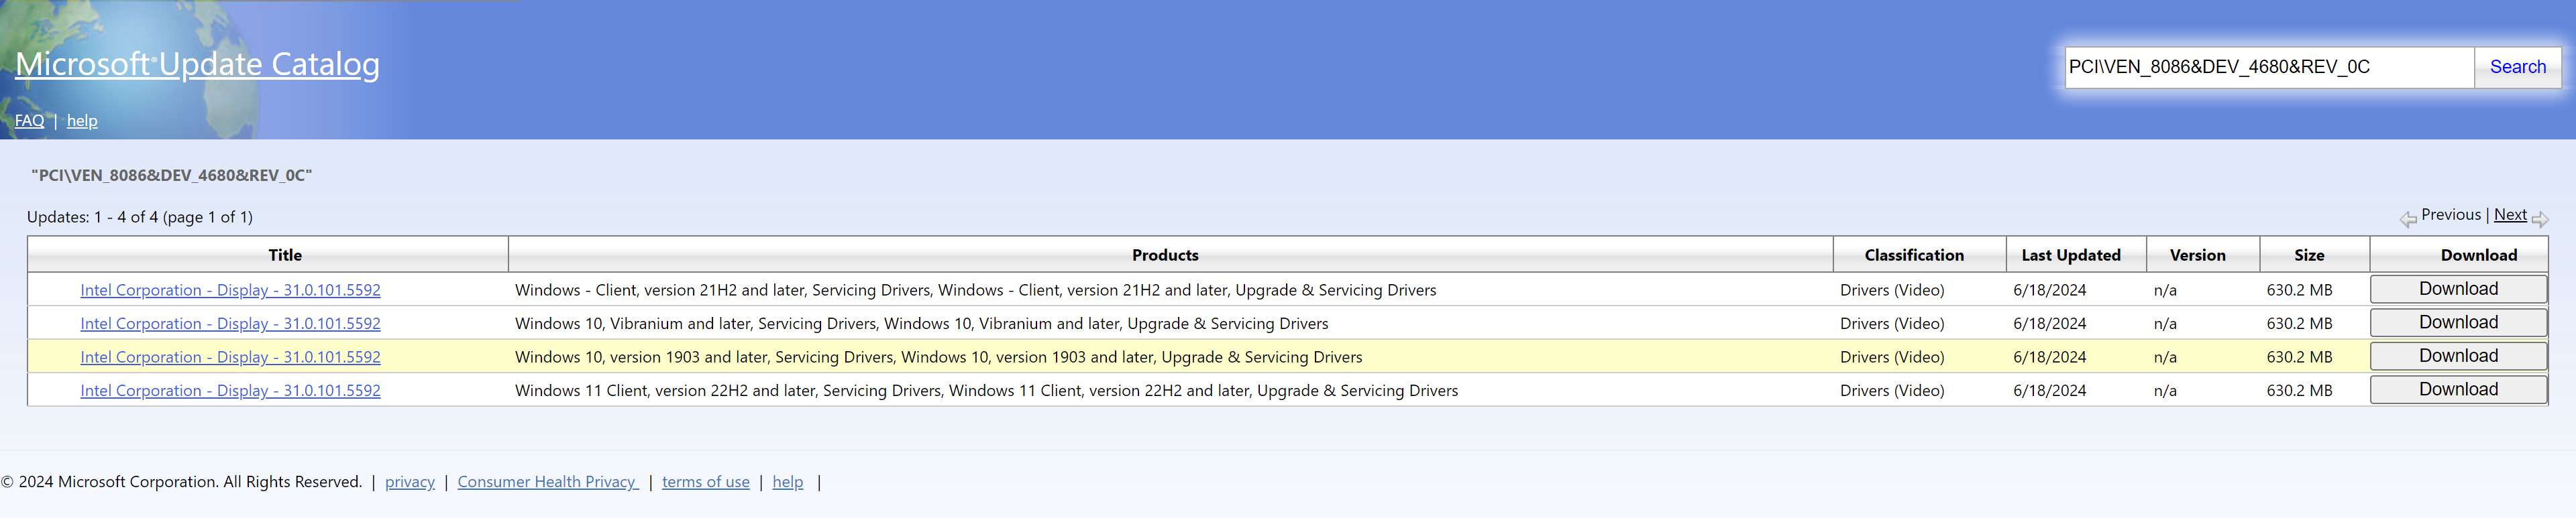Open the help link in the footer
Image resolution: width=2576 pixels, height=518 pixels.
(x=787, y=482)
